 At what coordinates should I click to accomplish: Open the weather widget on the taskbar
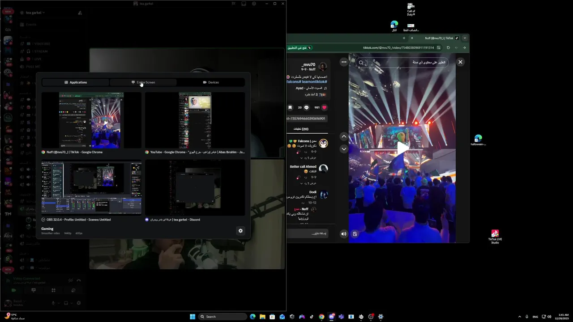point(14,316)
